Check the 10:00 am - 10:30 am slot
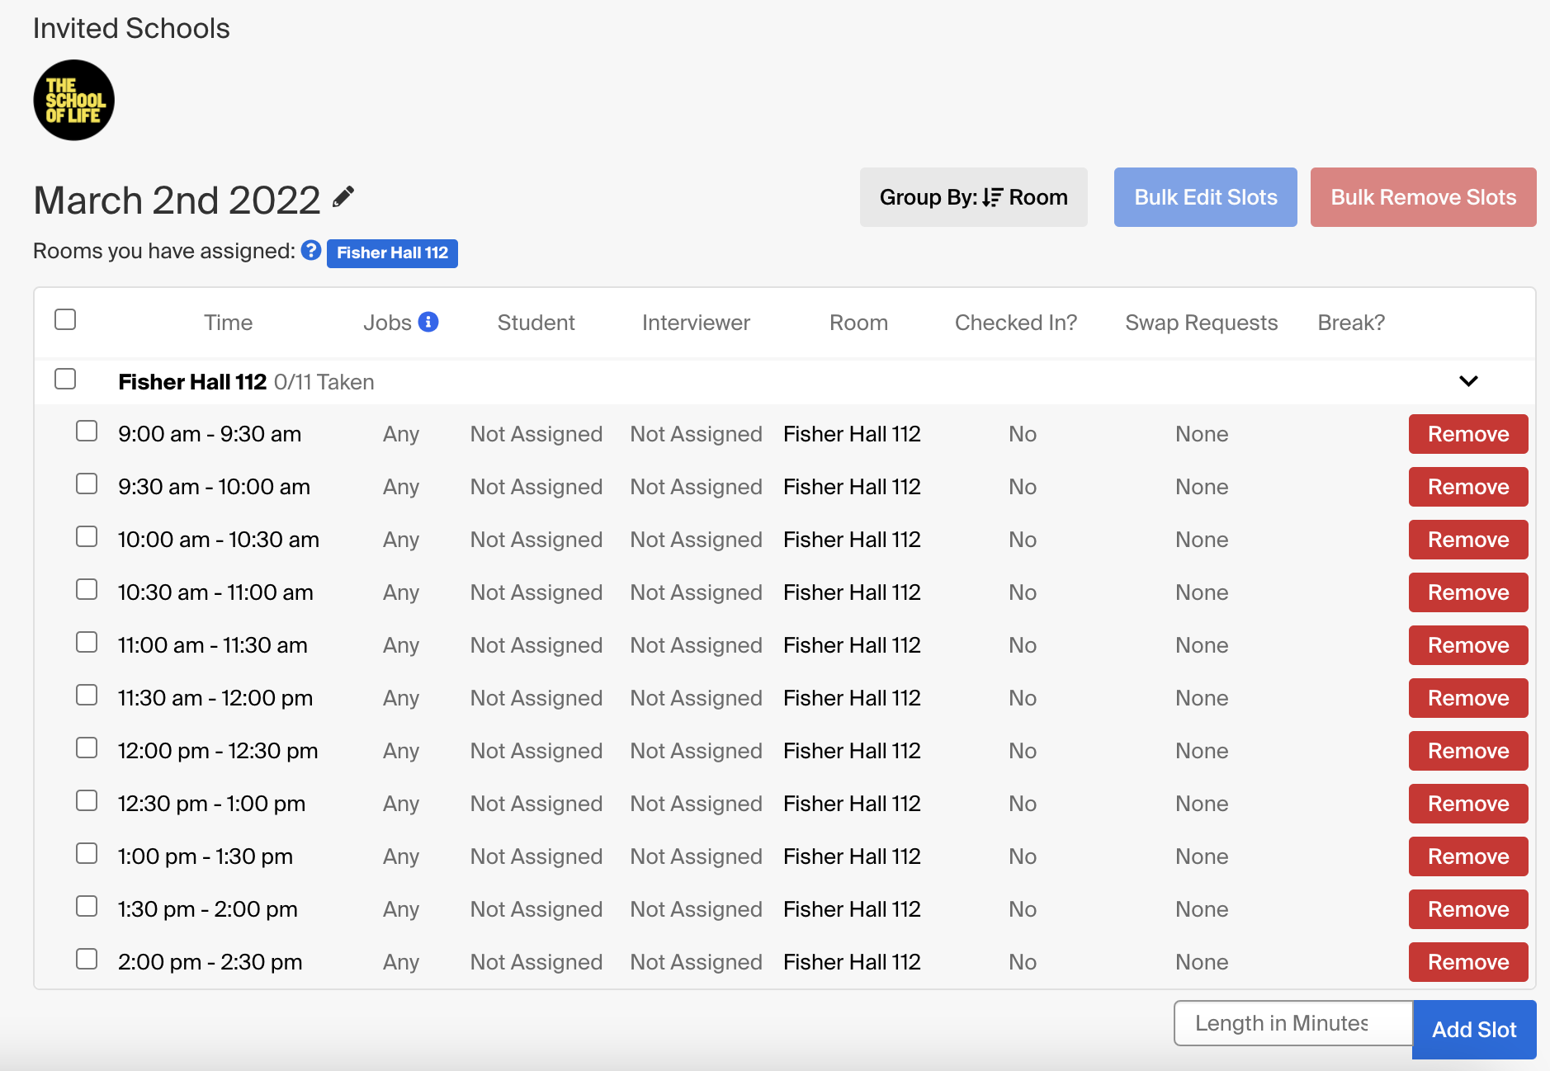This screenshot has width=1550, height=1071. (x=87, y=536)
